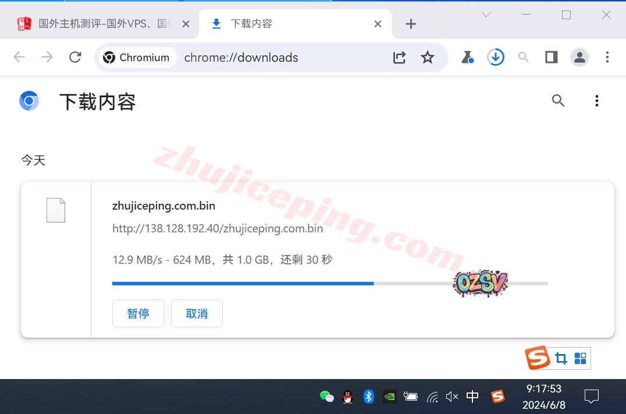
Task: Open the profile avatar icon
Action: pos(579,57)
